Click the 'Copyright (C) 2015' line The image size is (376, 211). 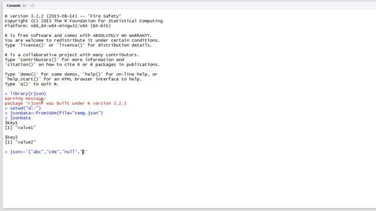(83, 21)
